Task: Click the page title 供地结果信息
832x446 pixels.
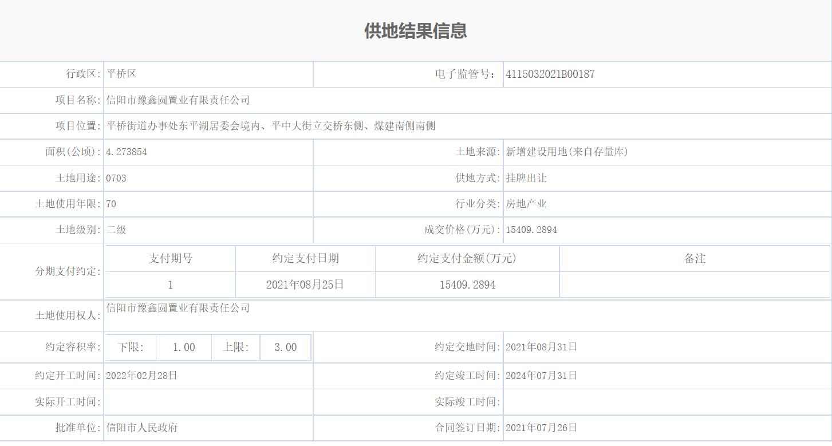Action: (x=416, y=31)
